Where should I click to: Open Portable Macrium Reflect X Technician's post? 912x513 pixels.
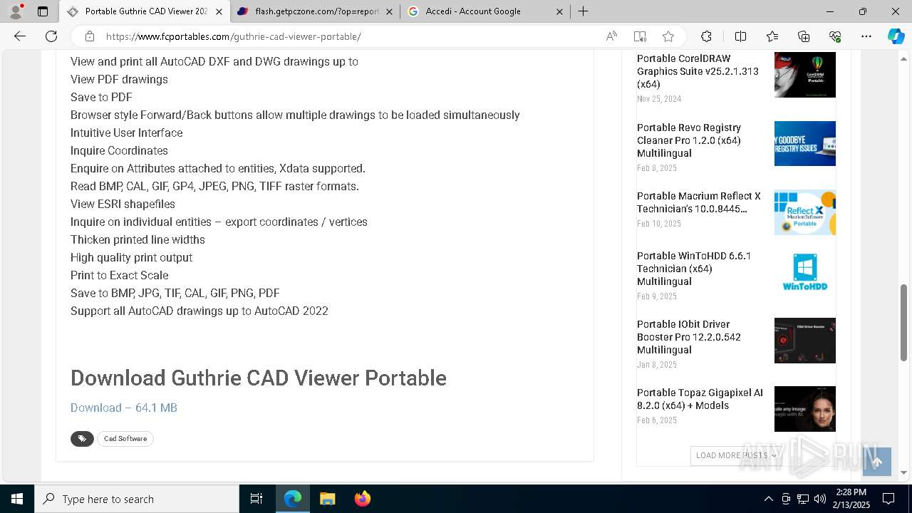tap(699, 202)
